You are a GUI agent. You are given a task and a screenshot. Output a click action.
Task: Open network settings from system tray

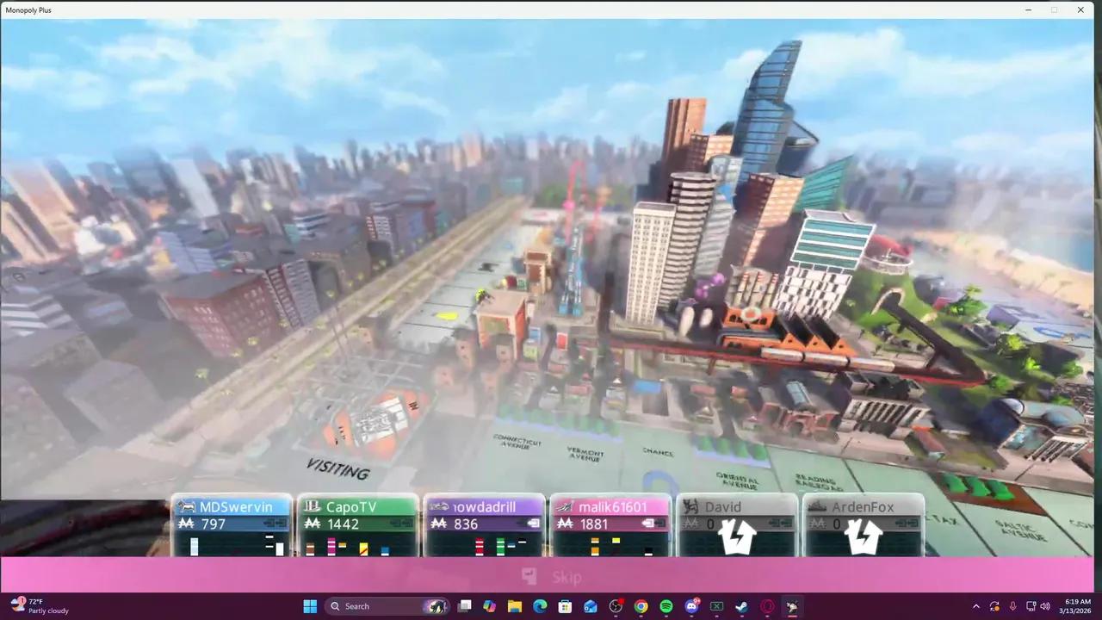point(1030,606)
